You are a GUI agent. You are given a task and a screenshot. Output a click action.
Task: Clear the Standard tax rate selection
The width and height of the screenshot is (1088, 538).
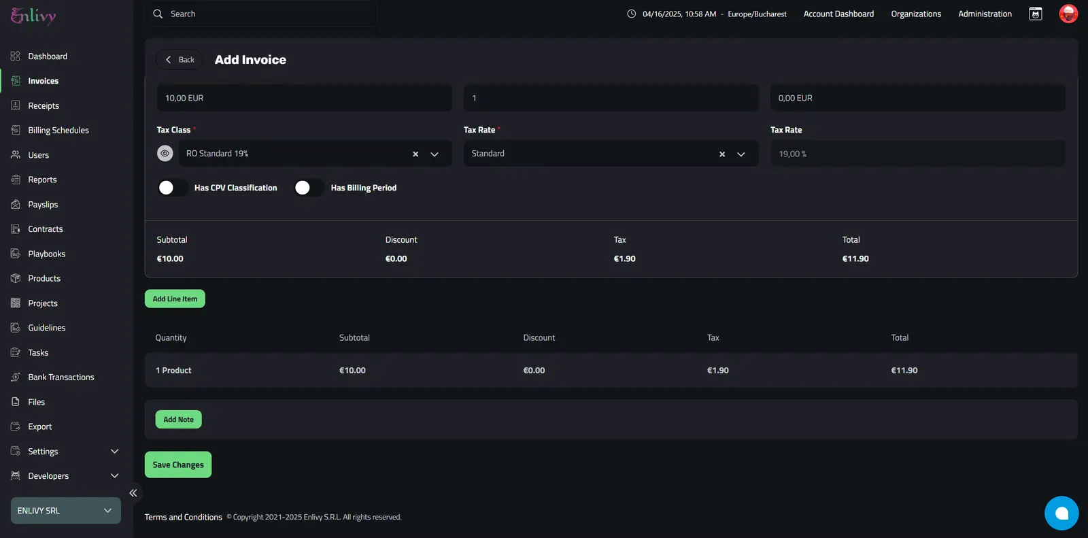point(722,154)
